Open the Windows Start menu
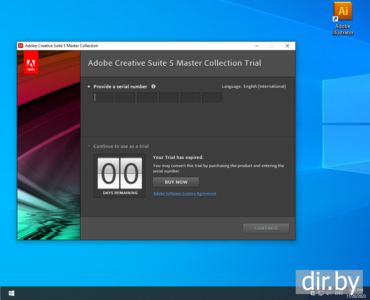 11,293
